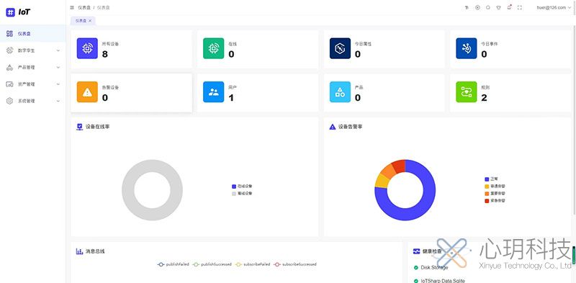The image size is (576, 283).
Task: Click the theme shirt icon in header
Action: pyautogui.click(x=498, y=7)
